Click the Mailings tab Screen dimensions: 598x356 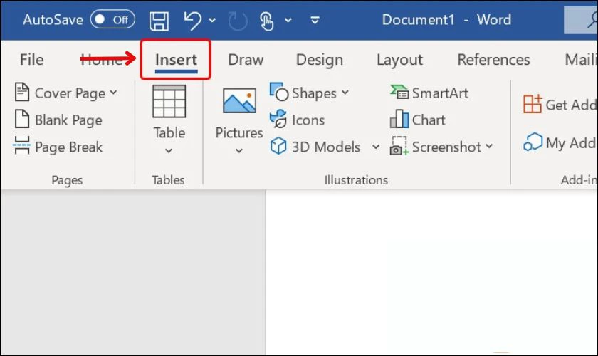[581, 60]
